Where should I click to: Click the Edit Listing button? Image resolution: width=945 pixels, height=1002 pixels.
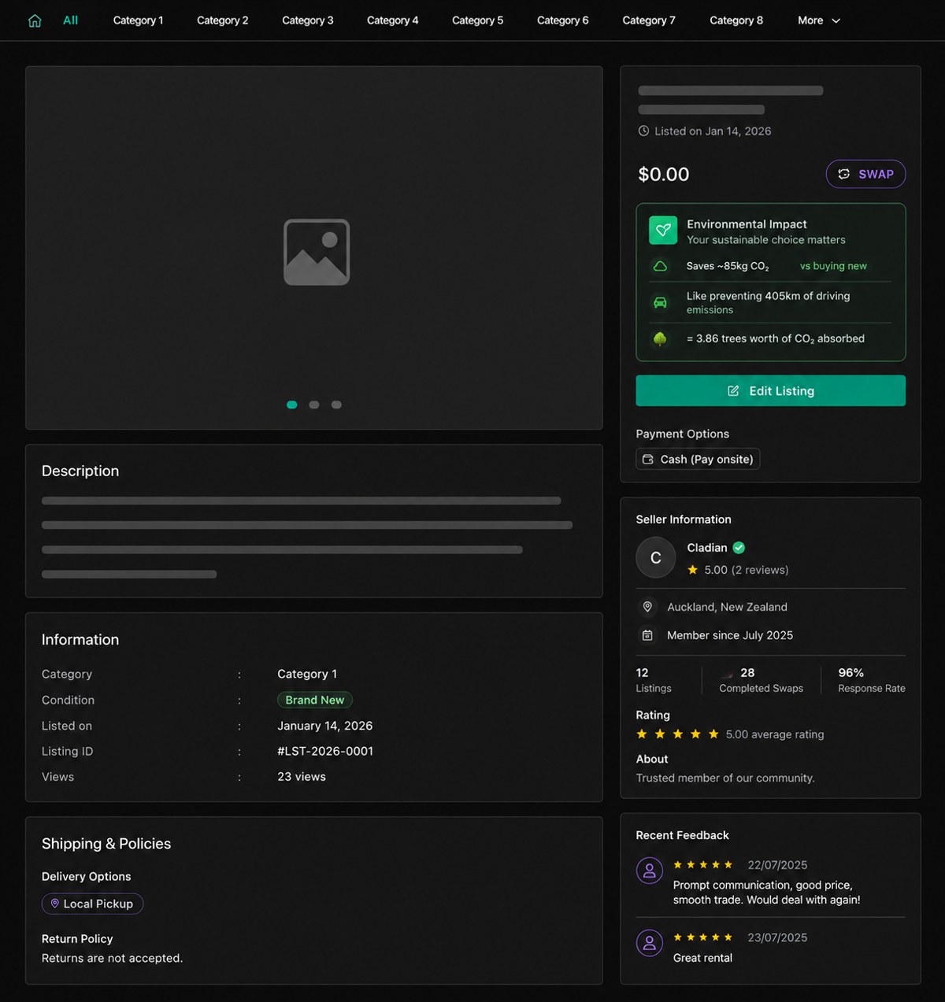pyautogui.click(x=771, y=390)
